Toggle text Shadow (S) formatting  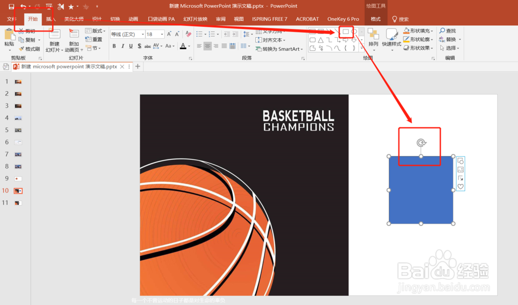(x=139, y=46)
